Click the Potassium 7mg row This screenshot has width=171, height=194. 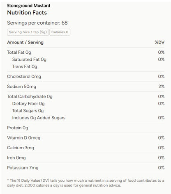click(86, 168)
